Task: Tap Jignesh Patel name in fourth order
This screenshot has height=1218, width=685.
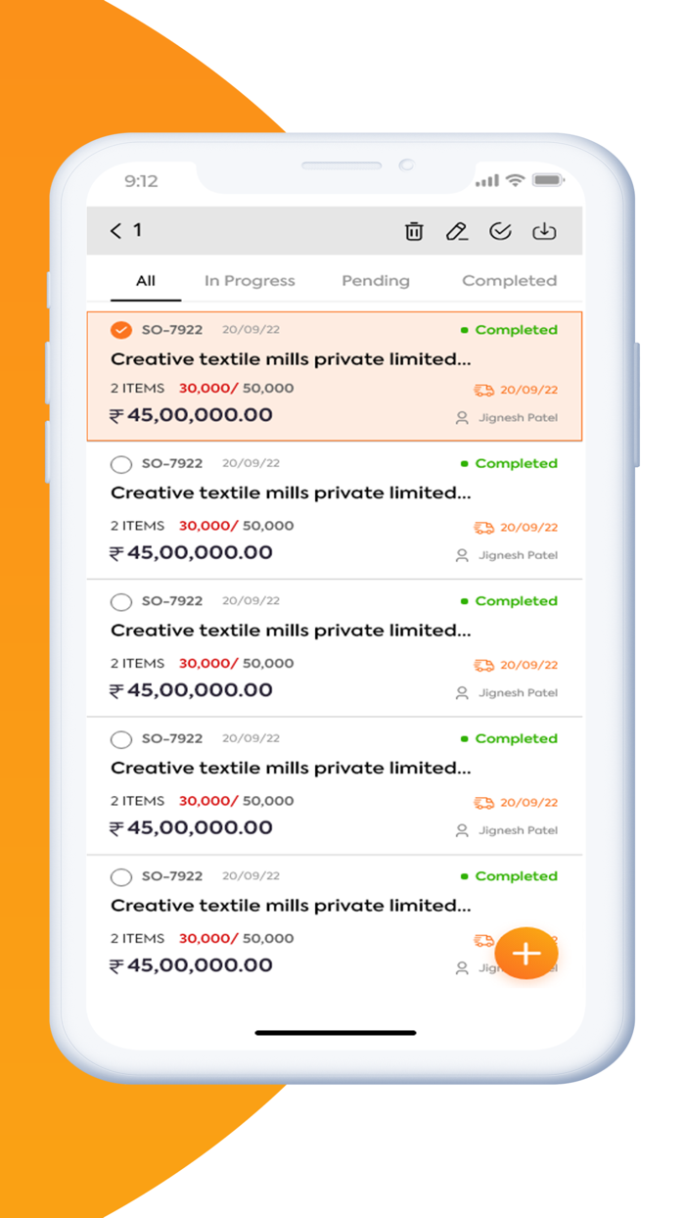Action: [x=518, y=830]
